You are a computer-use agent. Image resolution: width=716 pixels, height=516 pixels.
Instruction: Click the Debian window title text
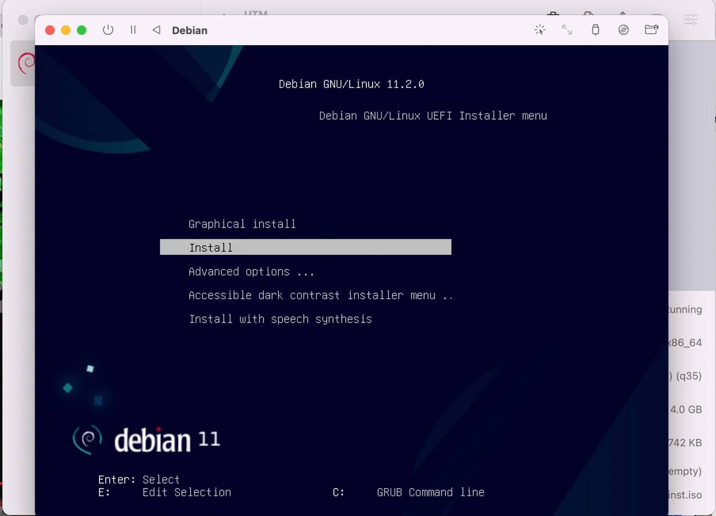(x=190, y=30)
